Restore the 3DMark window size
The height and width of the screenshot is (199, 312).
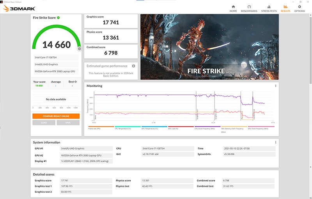click(x=300, y=2)
